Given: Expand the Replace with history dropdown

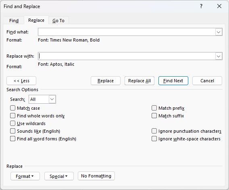Looking at the screenshot, I should (x=219, y=56).
